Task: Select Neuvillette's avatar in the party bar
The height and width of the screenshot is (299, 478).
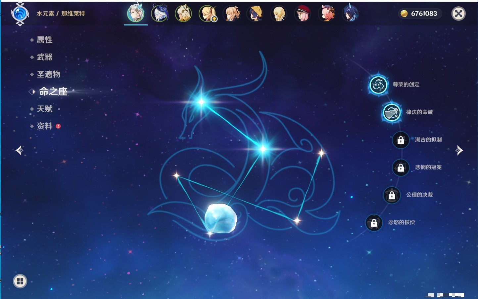Action: [136, 13]
